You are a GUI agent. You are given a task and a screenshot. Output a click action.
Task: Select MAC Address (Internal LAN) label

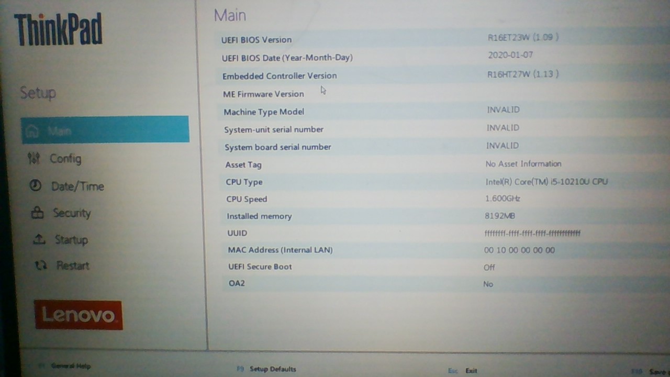280,250
